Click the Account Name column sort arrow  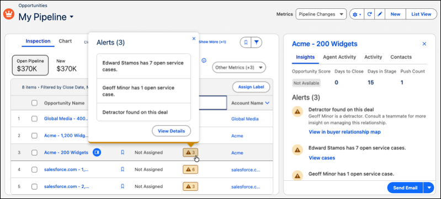pos(267,103)
